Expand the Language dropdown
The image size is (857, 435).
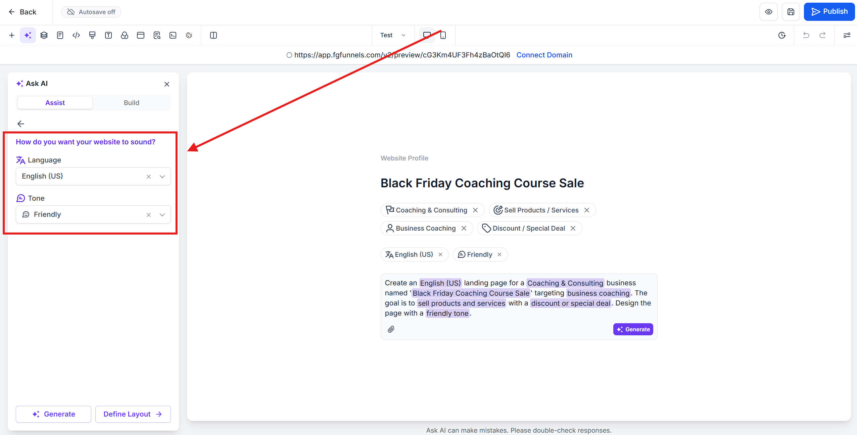coord(162,177)
